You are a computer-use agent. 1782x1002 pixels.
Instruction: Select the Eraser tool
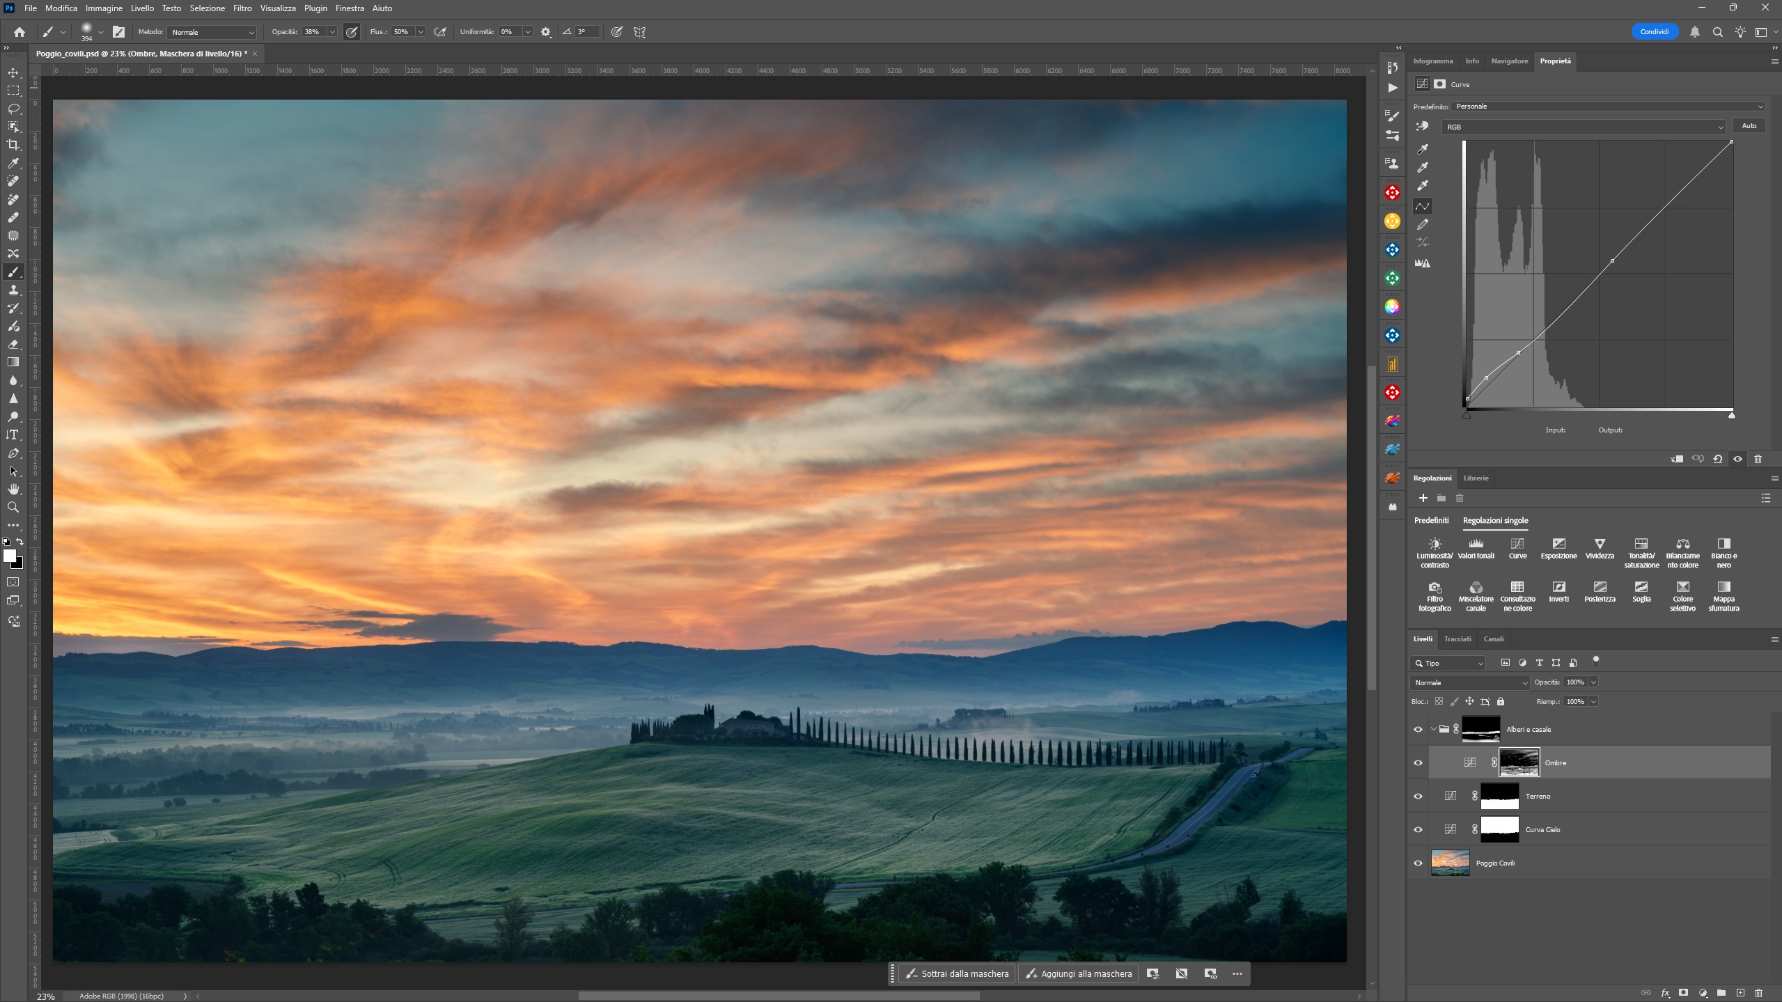pos(13,344)
